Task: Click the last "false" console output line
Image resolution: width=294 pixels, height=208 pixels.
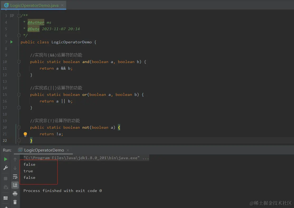Action: 30,178
